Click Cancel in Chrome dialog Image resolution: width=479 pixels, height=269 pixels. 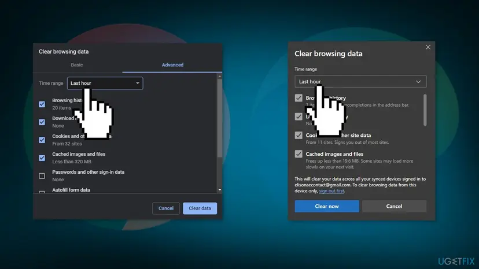click(x=166, y=208)
